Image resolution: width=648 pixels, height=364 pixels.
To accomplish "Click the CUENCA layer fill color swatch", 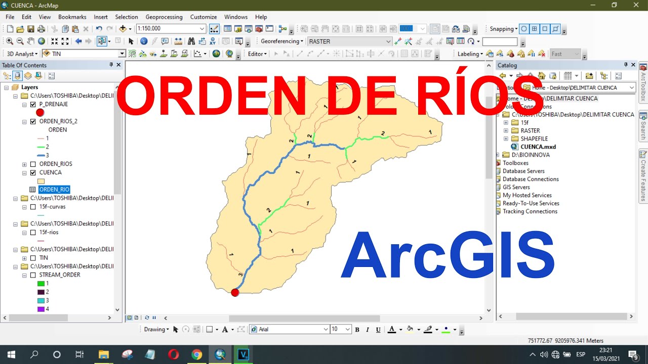I will pyautogui.click(x=41, y=181).
